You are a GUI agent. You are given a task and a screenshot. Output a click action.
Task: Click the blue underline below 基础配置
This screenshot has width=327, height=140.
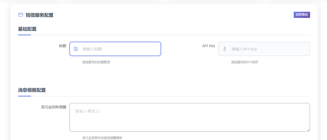click(x=25, y=35)
